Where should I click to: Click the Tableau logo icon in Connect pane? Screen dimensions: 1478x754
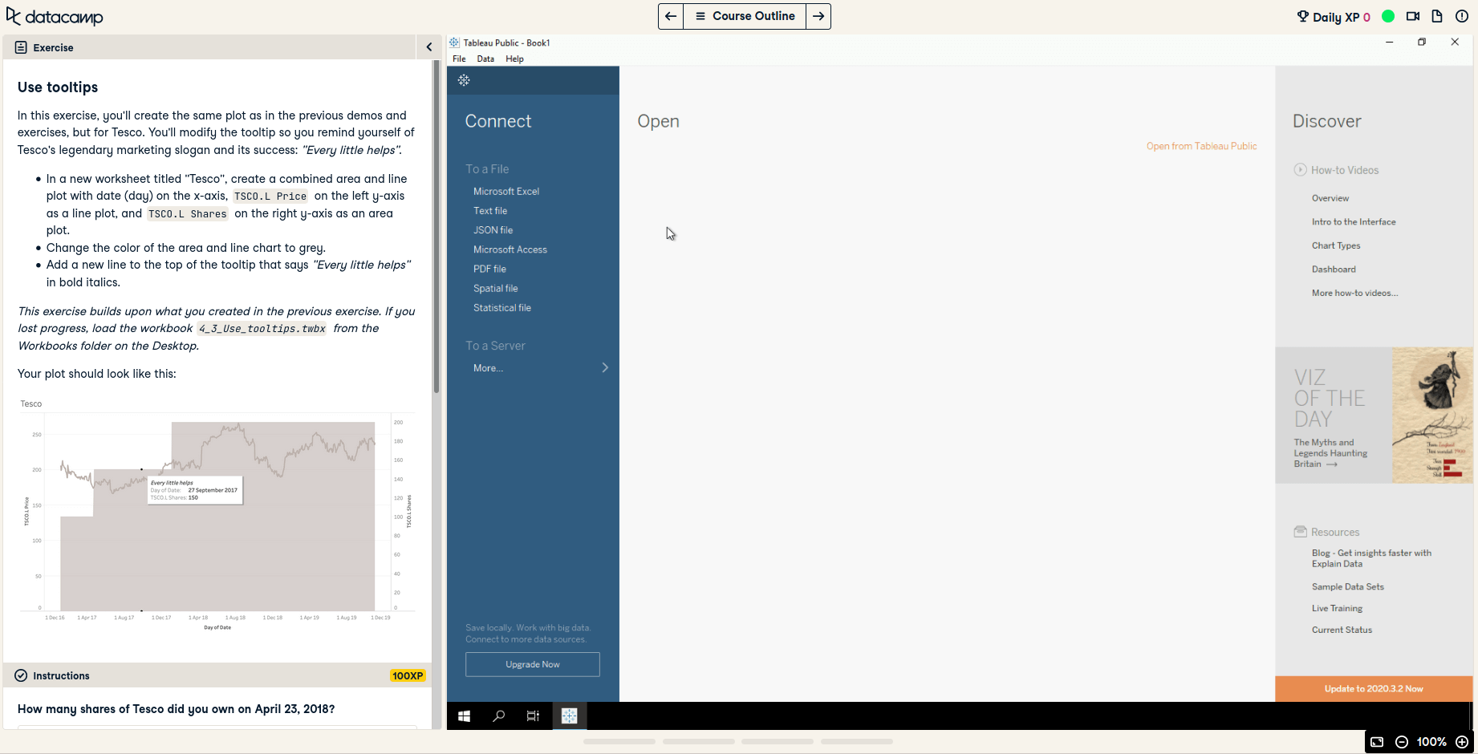coord(464,80)
